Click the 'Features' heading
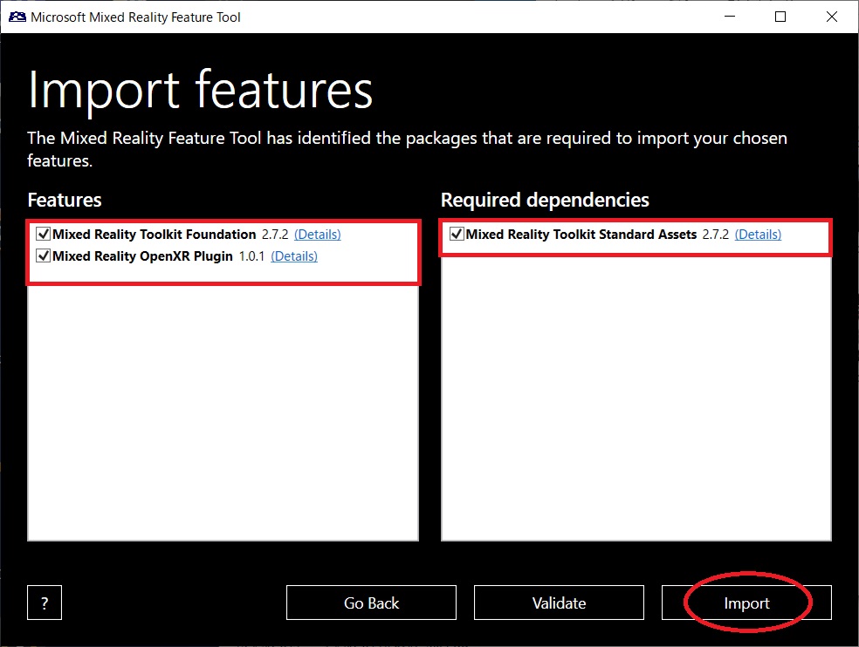 coord(65,200)
